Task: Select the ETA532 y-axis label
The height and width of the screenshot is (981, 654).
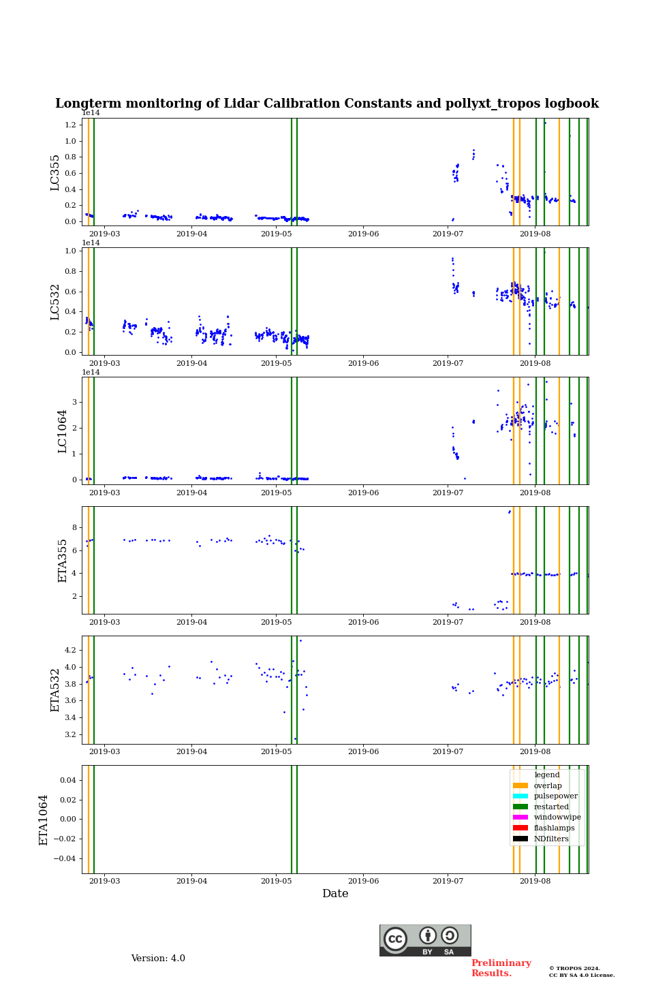Action: click(56, 690)
